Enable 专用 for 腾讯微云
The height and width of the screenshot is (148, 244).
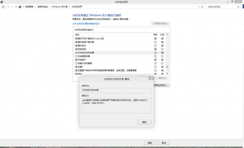point(155,46)
